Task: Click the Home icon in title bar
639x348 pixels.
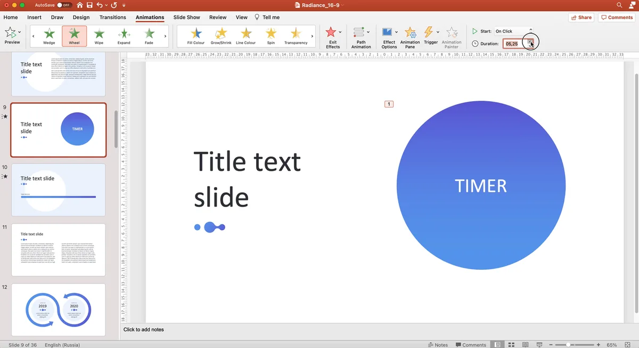Action: 80,5
